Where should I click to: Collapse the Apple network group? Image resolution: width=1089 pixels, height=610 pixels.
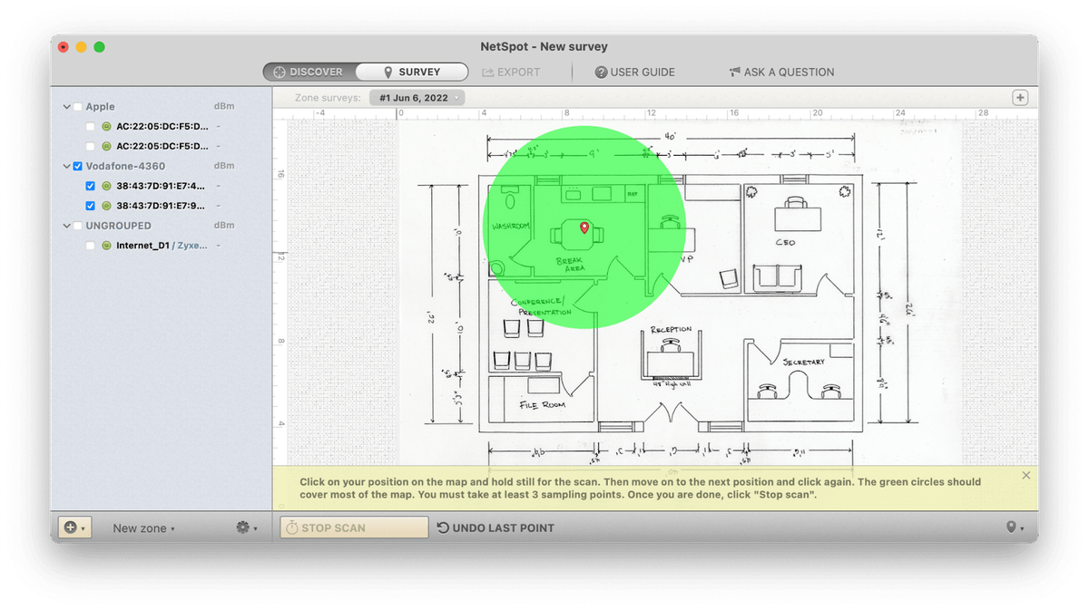click(x=65, y=106)
